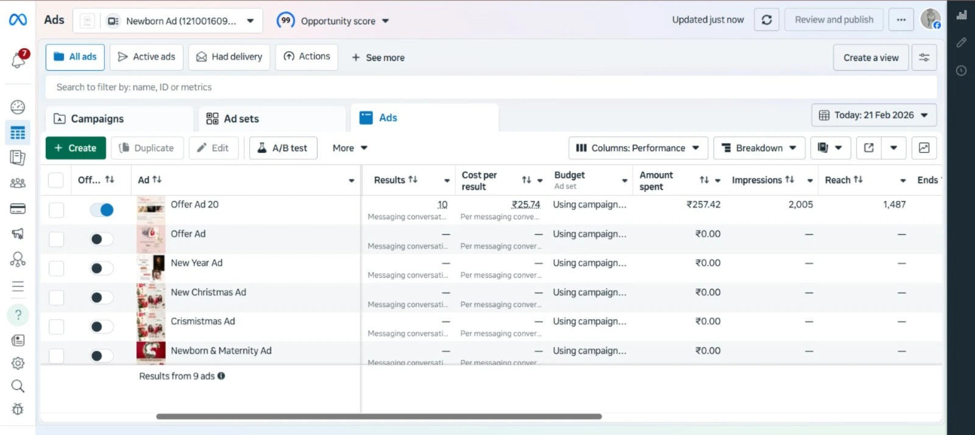Switch to the Ad sets tab

[272, 119]
